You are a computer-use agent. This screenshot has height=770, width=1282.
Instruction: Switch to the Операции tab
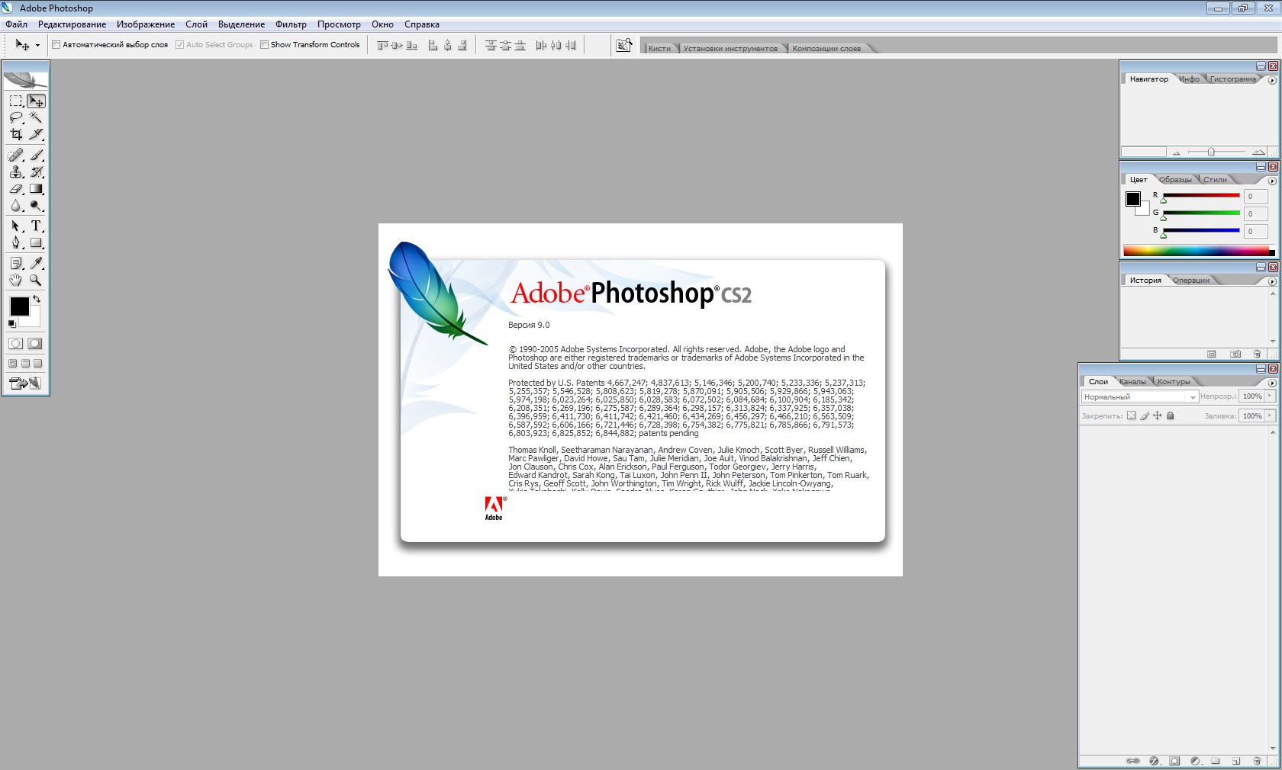click(1191, 281)
